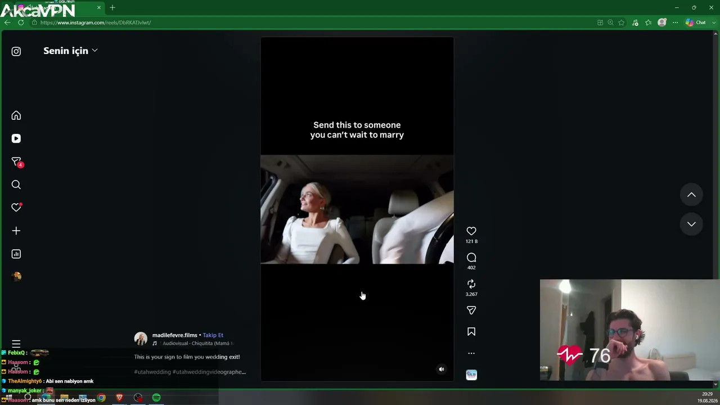The height and width of the screenshot is (405, 720).
Task: Open madilefevre.films profile link
Action: [x=175, y=335]
